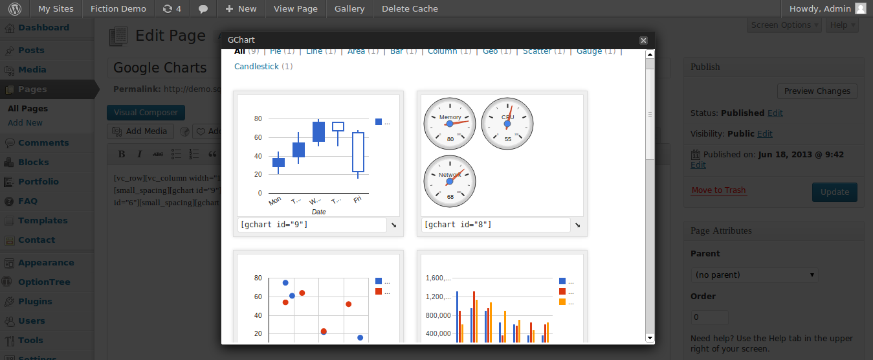The image size is (873, 360).
Task: Click the WordPress logo in the admin bar
Action: [x=14, y=8]
